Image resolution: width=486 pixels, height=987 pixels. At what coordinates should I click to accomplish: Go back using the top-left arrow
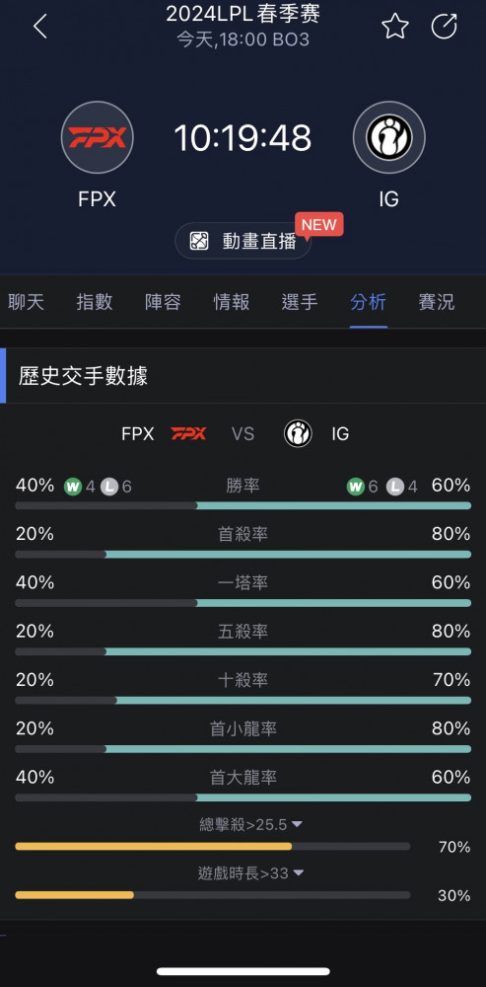click(x=40, y=27)
